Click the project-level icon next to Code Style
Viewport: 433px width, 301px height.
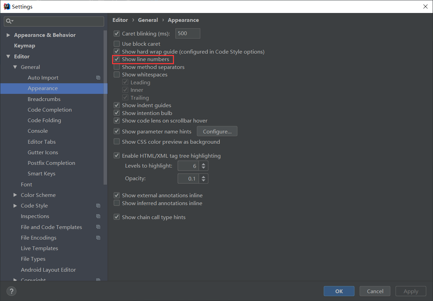[x=98, y=206]
